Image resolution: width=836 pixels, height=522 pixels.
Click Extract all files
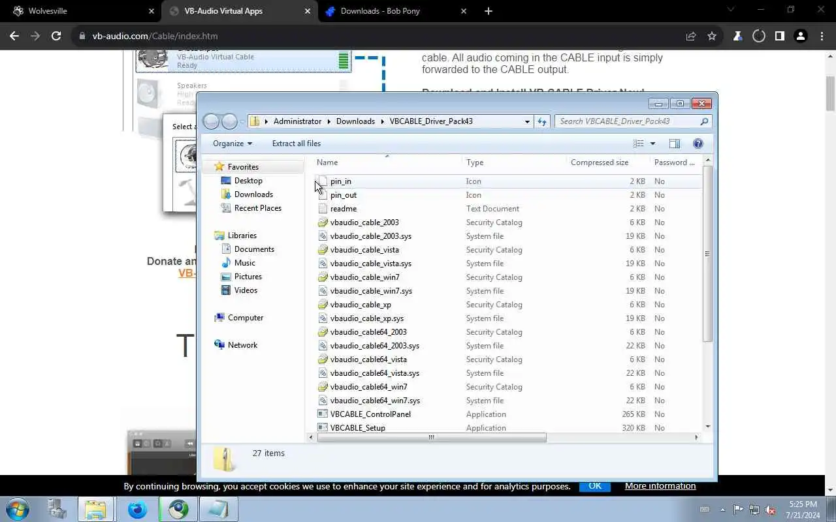point(297,144)
